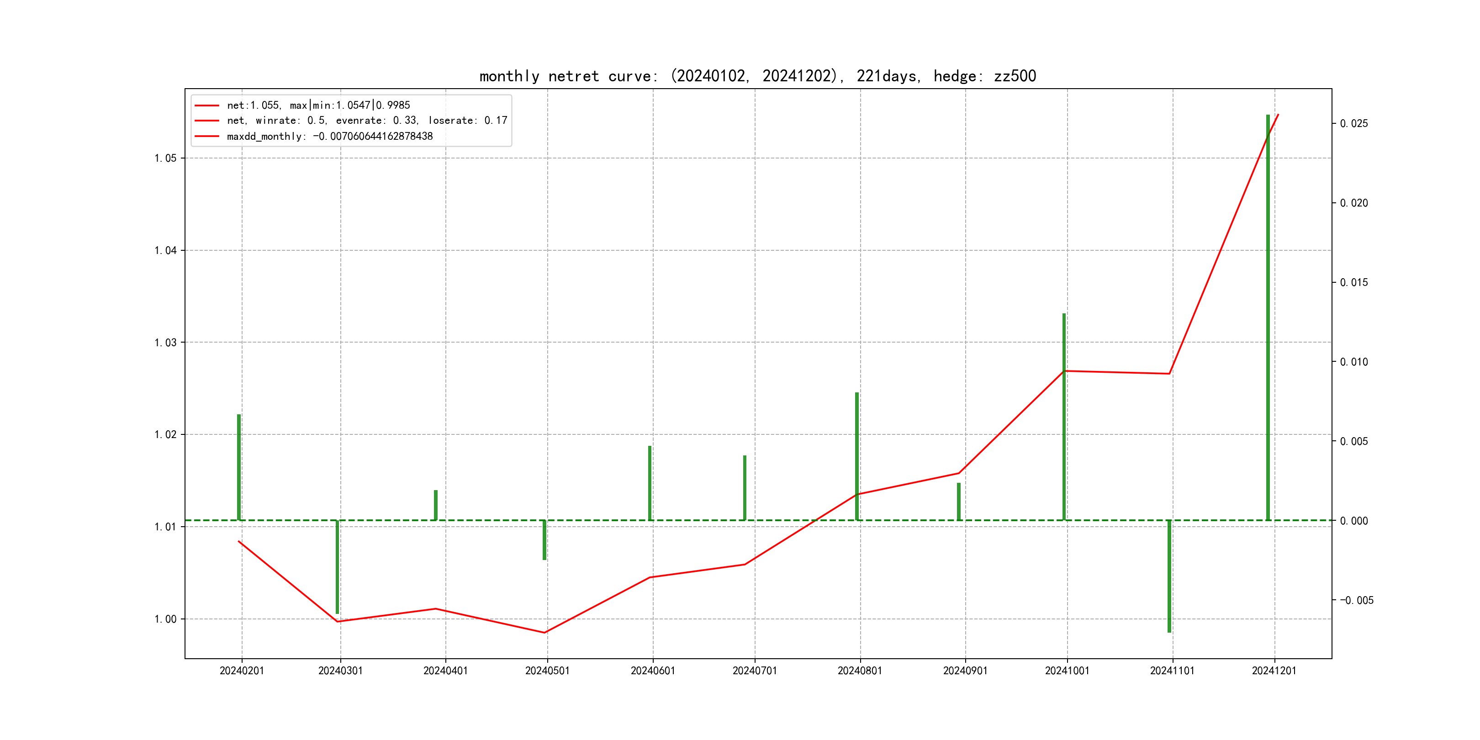Viewport: 1480px width, 740px height.
Task: Click the 1.00 left axis tick label
Action: coord(165,619)
